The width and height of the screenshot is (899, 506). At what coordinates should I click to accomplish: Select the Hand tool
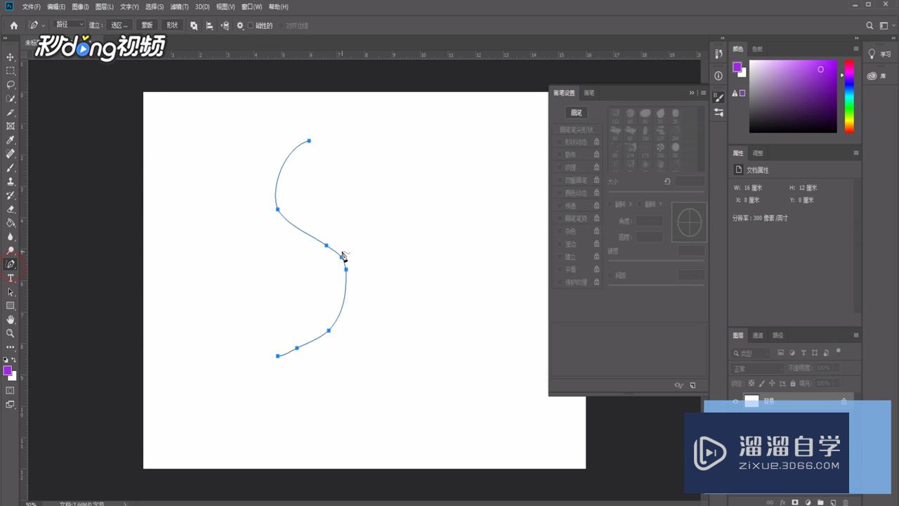(11, 320)
